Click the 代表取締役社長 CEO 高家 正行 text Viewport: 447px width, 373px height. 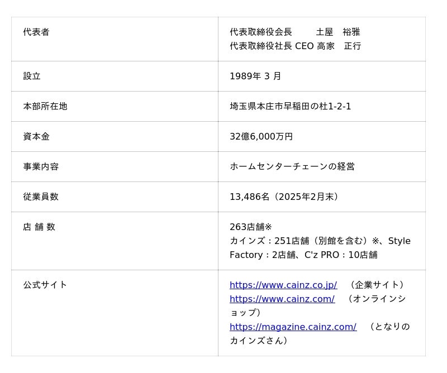tap(295, 46)
